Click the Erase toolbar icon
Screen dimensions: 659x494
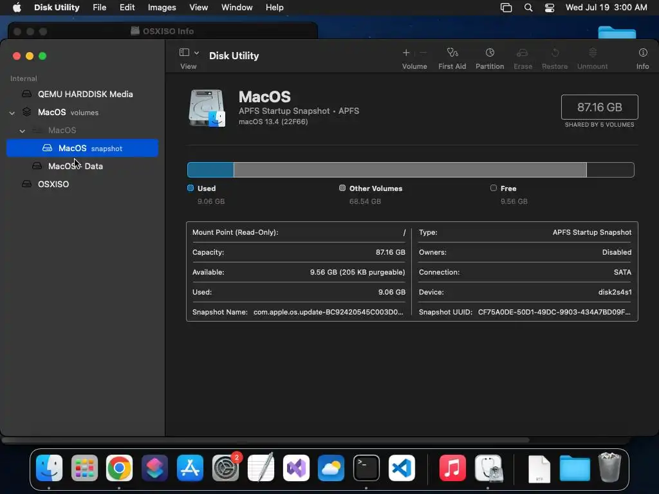click(x=523, y=53)
